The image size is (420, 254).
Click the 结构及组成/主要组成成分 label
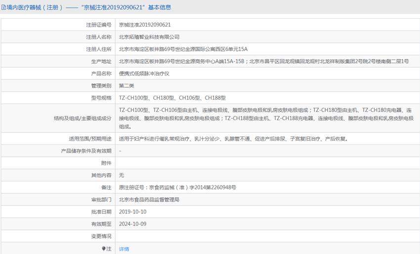tap(83, 118)
